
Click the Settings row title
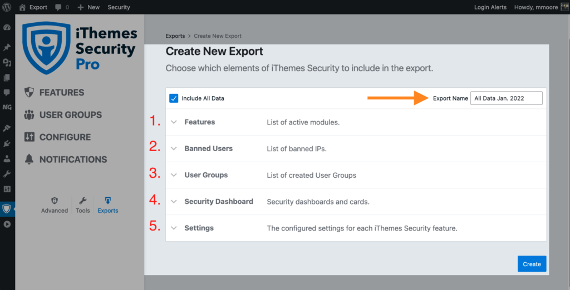(199, 228)
